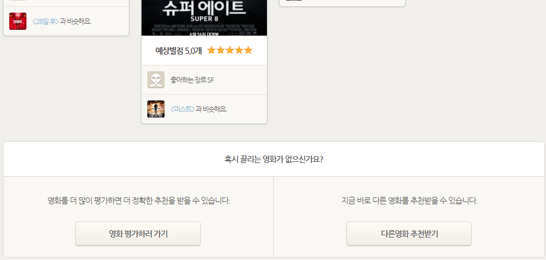Click the 과 비슷해요 text beside 28일 후
546x260 pixels.
click(75, 22)
